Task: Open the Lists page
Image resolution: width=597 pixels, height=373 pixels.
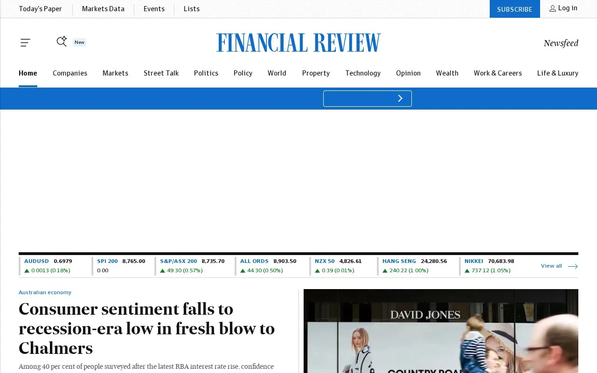Action: point(192,9)
